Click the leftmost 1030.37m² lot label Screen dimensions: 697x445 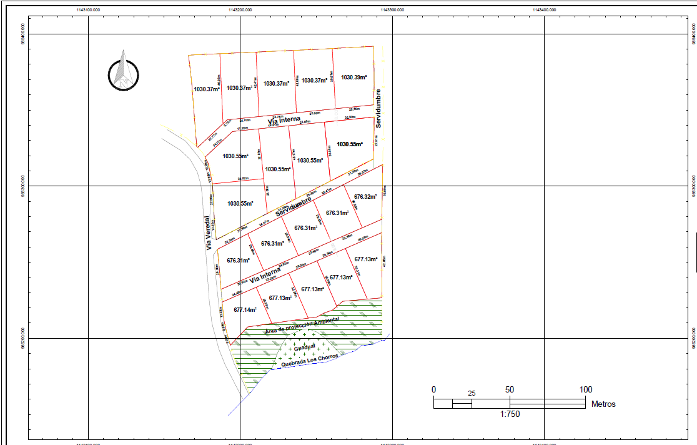coord(207,89)
